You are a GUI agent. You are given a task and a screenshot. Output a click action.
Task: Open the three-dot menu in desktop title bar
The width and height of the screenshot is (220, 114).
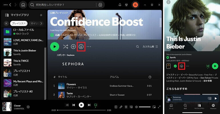tap(5, 5)
